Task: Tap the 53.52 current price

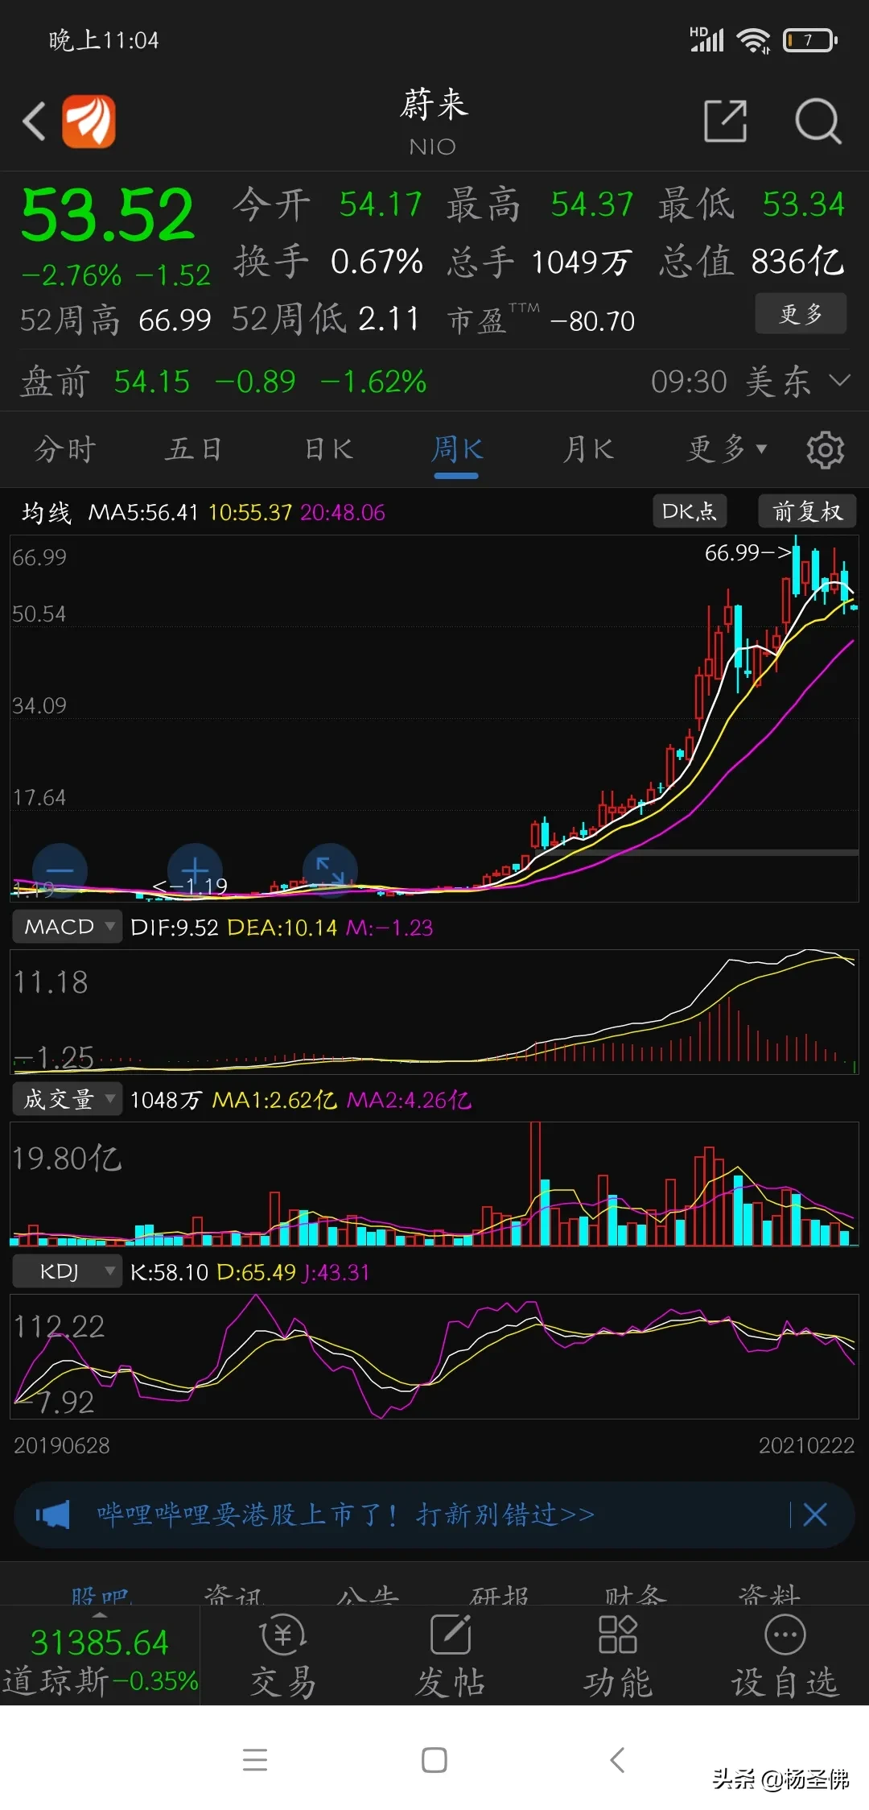Action: point(108,215)
